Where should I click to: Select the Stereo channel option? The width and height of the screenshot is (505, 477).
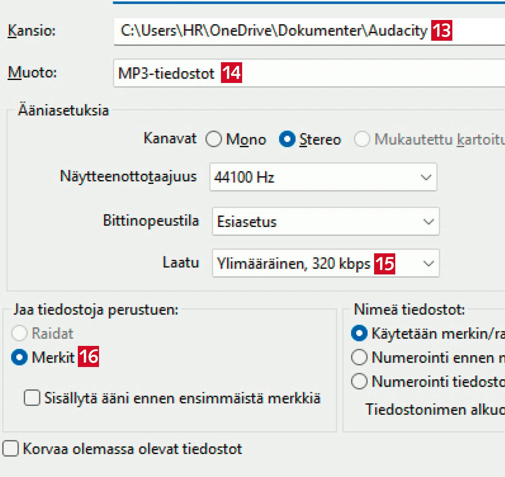point(287,139)
